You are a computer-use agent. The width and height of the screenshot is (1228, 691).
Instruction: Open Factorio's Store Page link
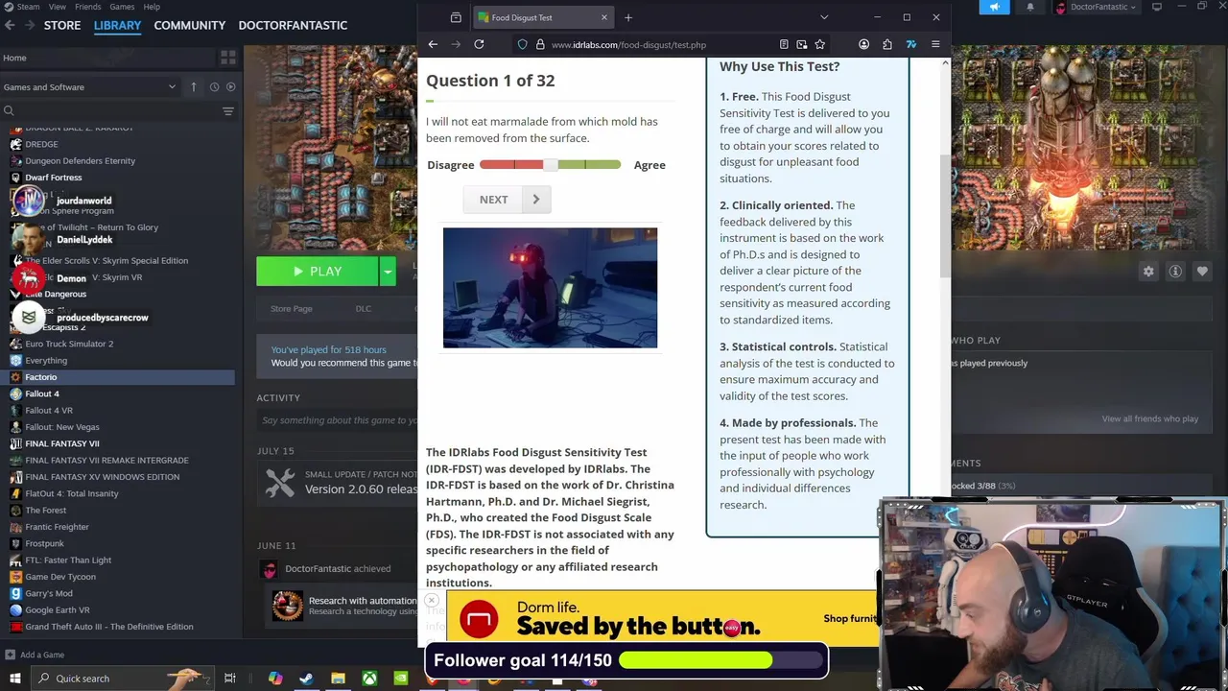pos(291,309)
